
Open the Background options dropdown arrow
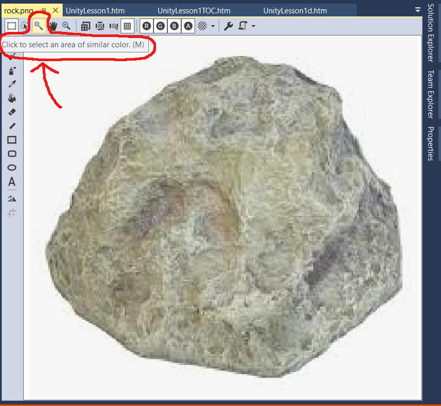[213, 26]
